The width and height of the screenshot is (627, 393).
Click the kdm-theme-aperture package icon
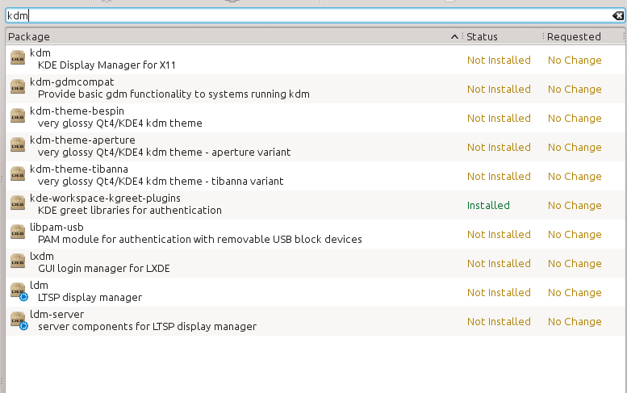click(17, 146)
